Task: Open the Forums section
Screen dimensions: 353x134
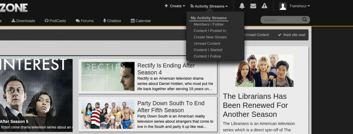Action: tap(85, 21)
